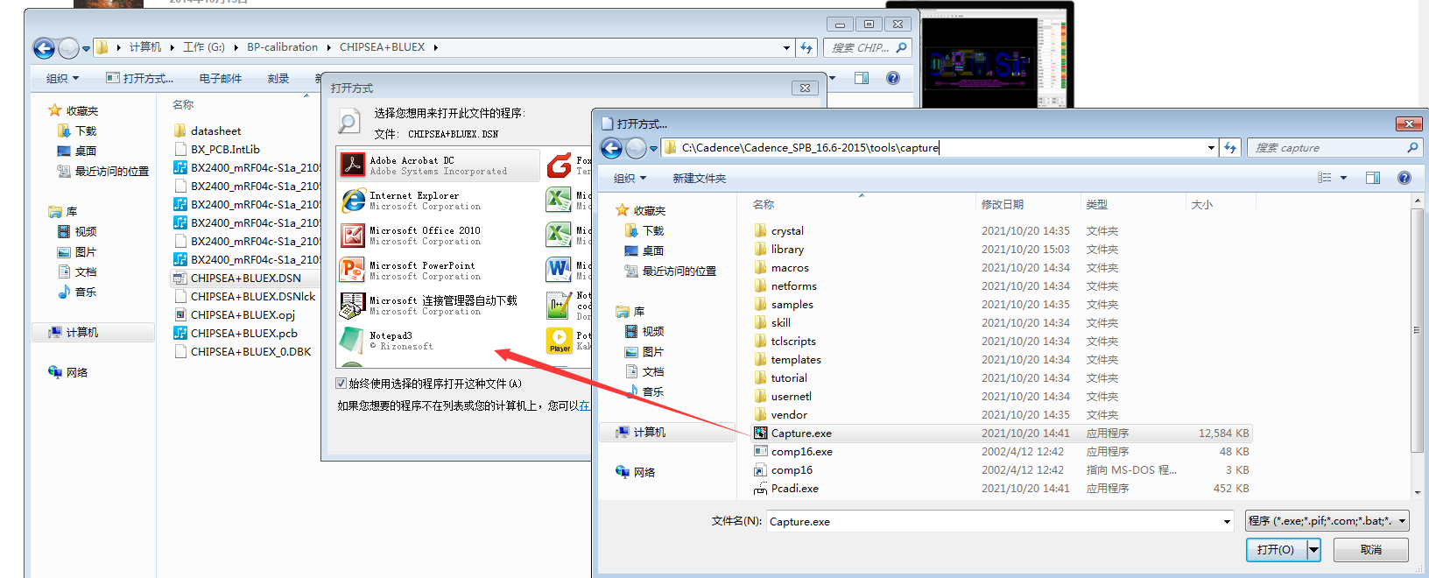The height and width of the screenshot is (578, 1429).
Task: Click the 打开(O) button
Action: click(x=1276, y=550)
